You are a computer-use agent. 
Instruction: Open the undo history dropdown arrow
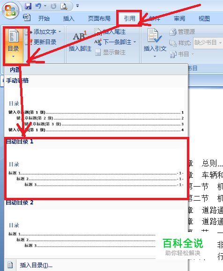45,6
